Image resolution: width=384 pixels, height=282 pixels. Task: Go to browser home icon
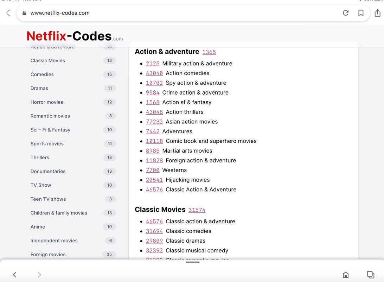tap(346, 275)
